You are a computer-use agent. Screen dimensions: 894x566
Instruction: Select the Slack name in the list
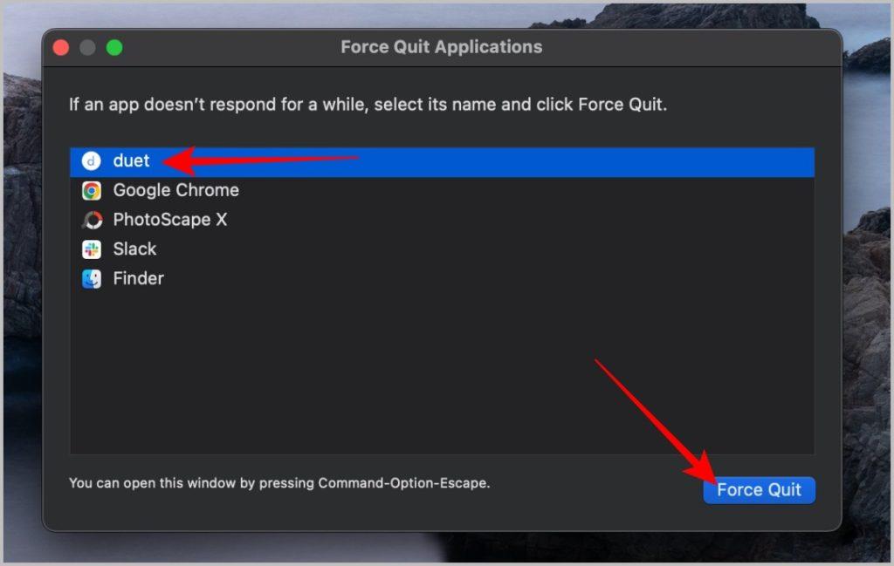click(134, 249)
